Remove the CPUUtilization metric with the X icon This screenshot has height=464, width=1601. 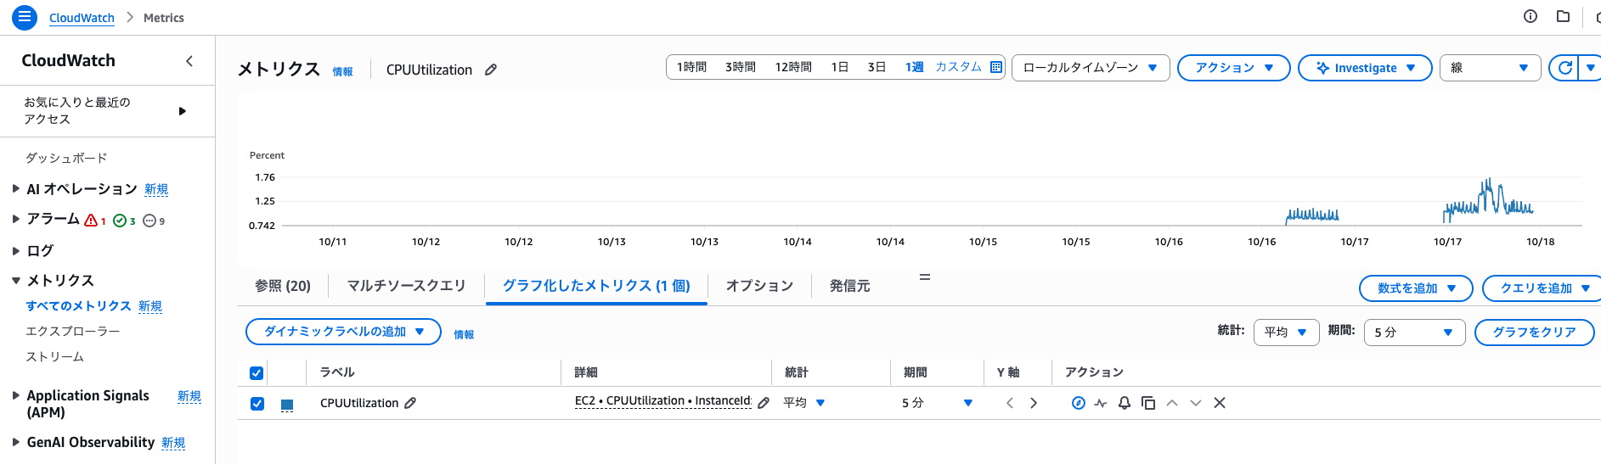[x=1219, y=403]
